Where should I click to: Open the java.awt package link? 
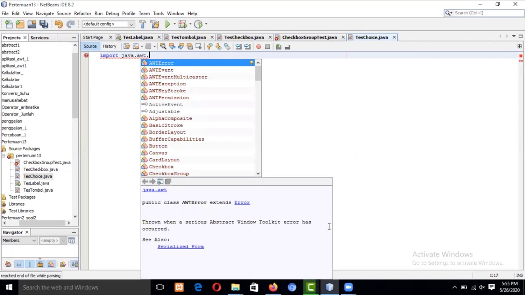(155, 190)
